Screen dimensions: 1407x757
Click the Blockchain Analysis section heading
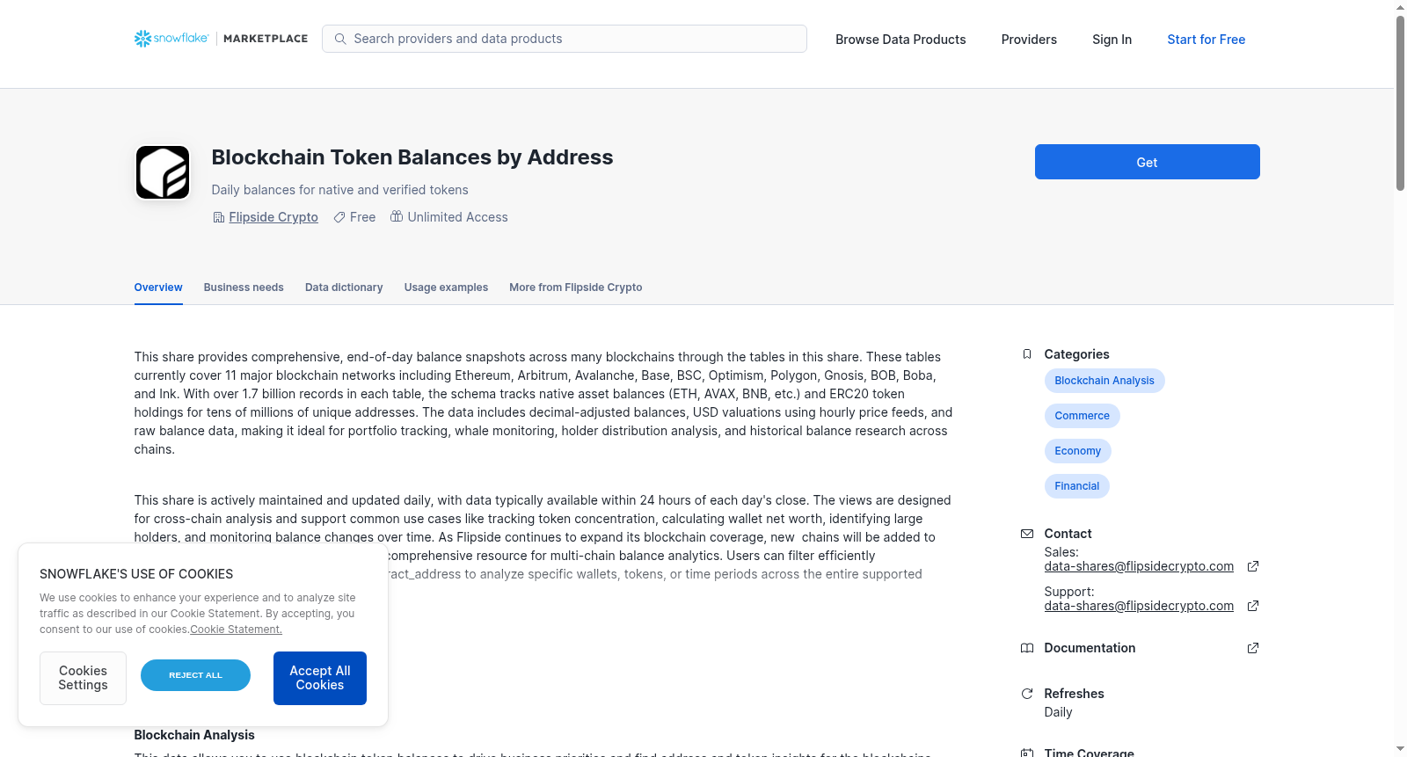pyautogui.click(x=194, y=735)
